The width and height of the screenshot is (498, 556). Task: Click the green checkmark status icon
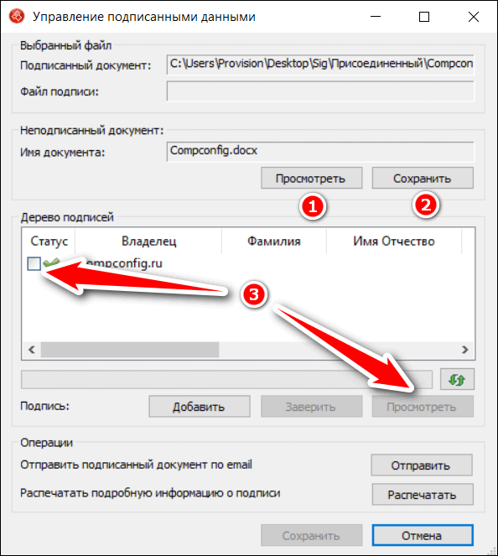50,263
